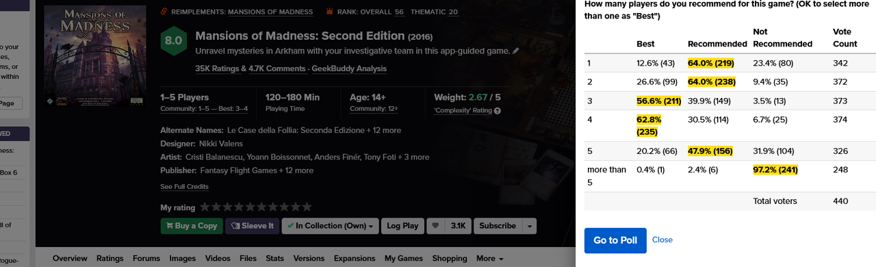The width and height of the screenshot is (876, 267).
Task: Click the Total voters 440 value
Action: 840,201
